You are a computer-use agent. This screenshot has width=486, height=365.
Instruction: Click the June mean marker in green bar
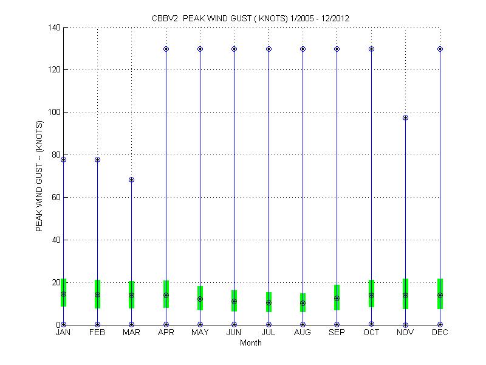[234, 301]
